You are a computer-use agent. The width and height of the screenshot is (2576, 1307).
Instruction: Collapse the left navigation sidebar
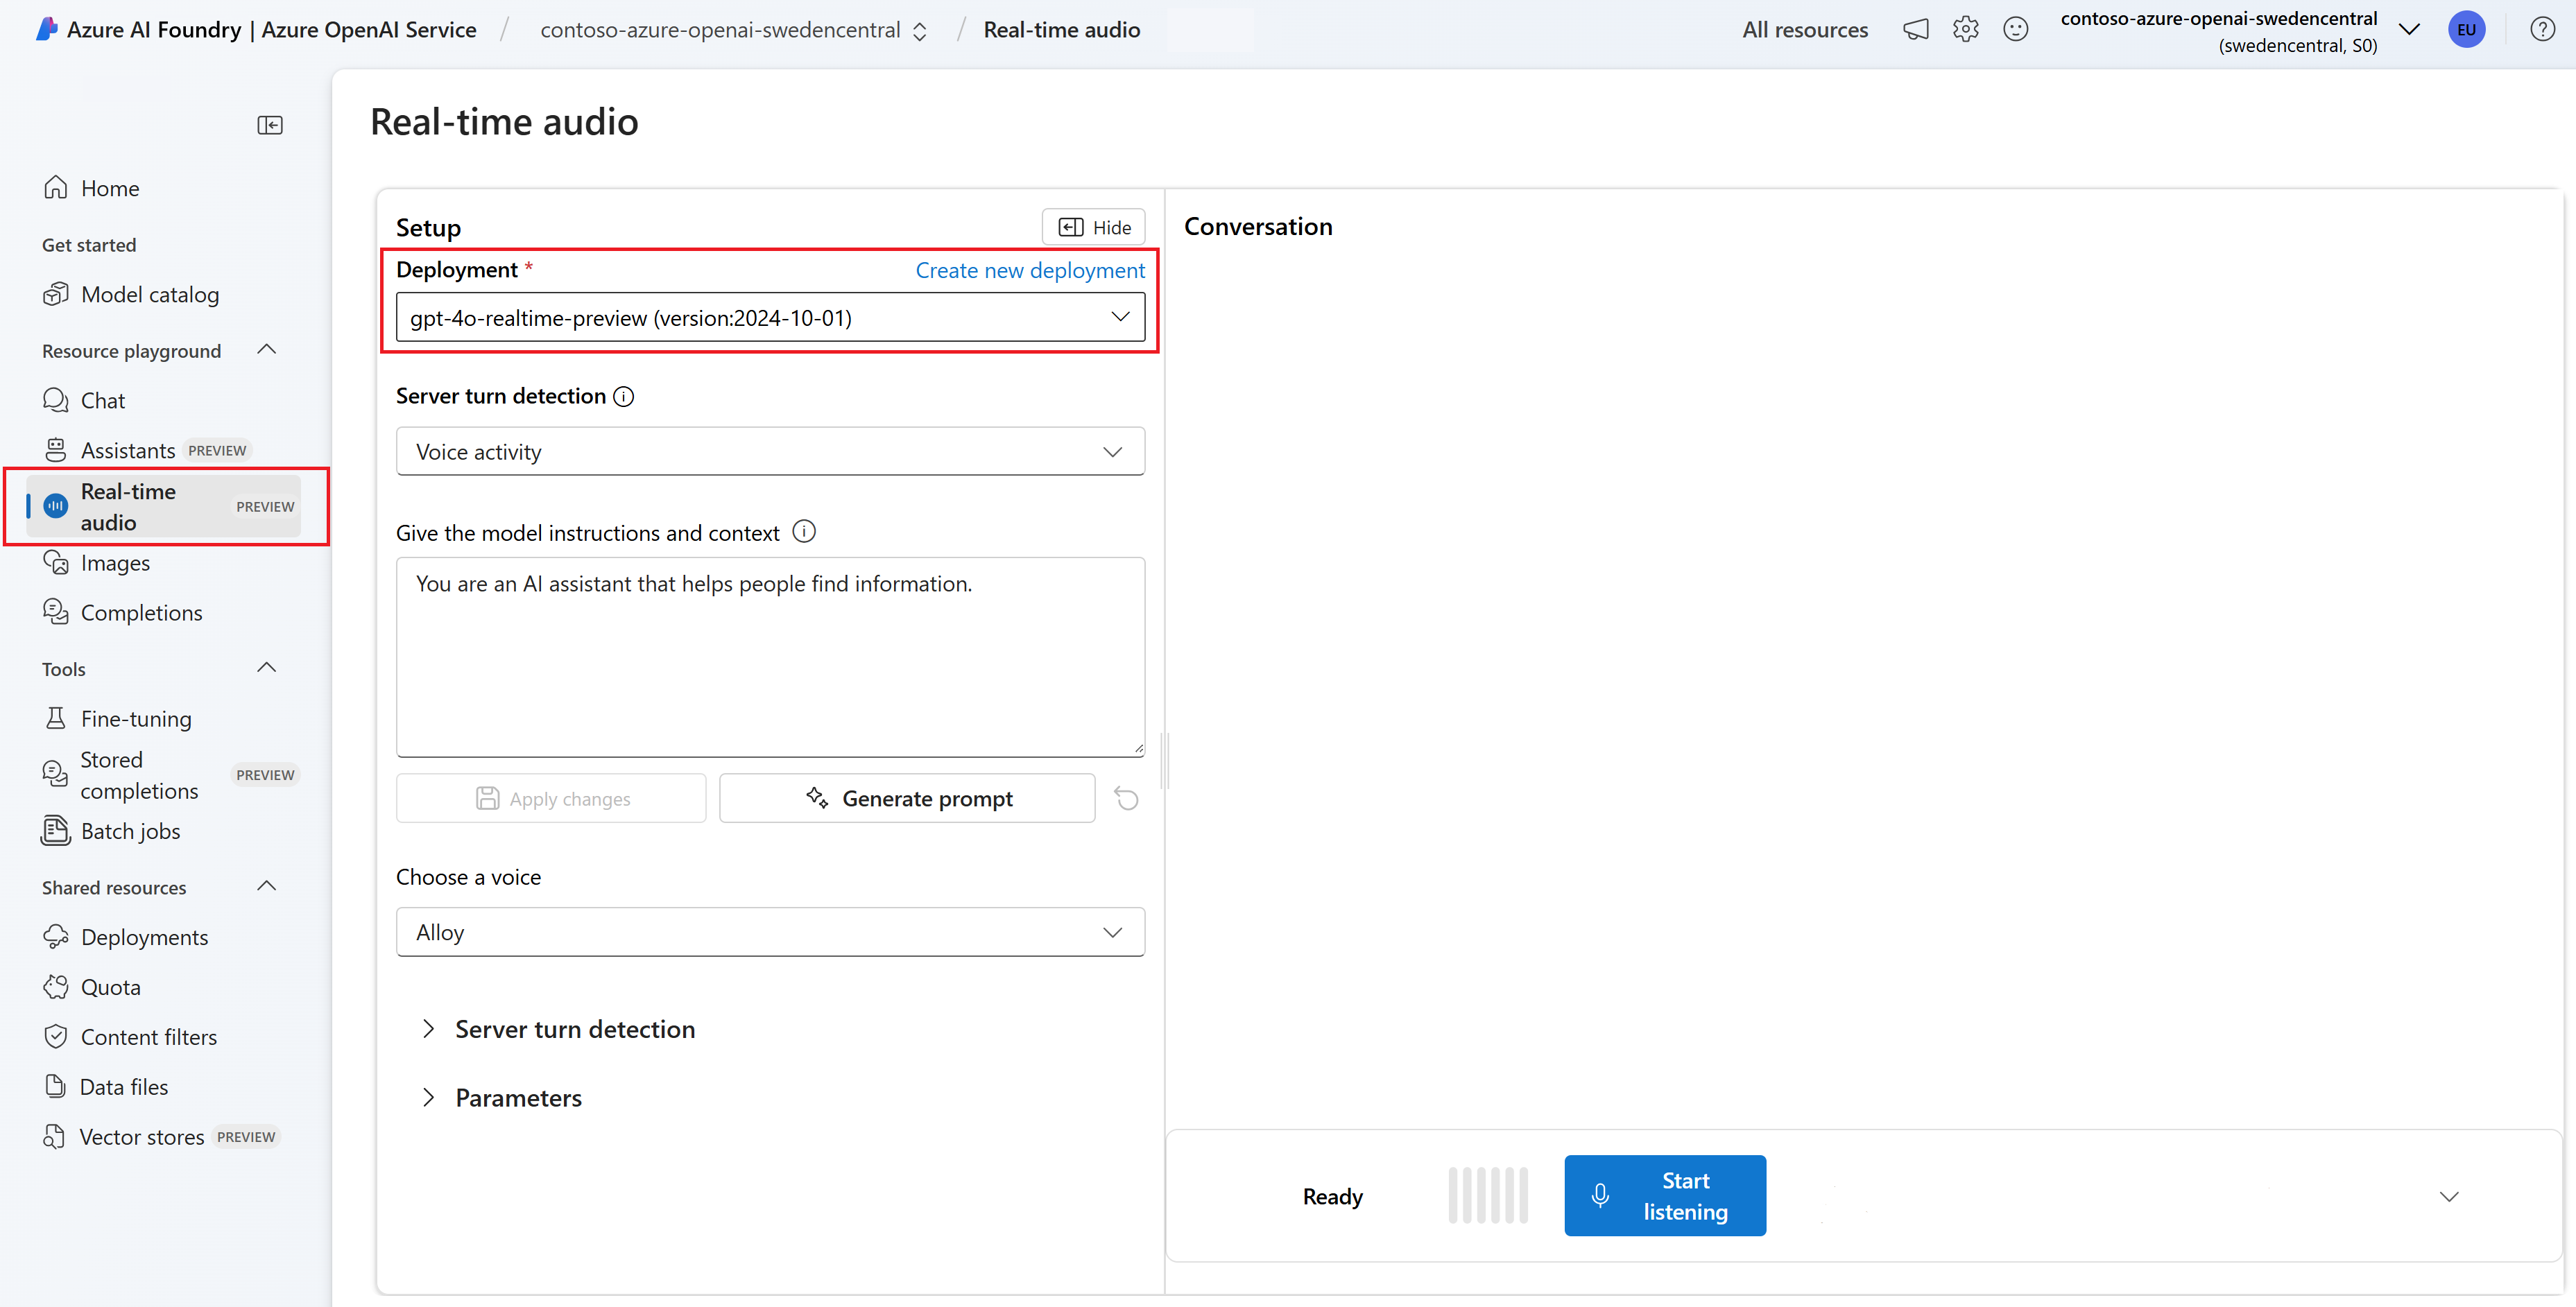click(x=270, y=125)
